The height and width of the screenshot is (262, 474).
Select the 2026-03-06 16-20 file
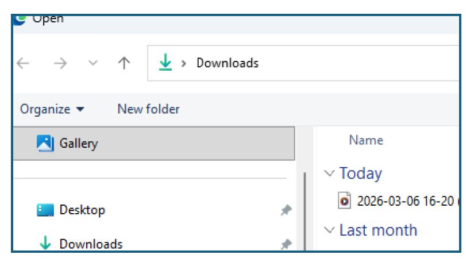click(406, 201)
